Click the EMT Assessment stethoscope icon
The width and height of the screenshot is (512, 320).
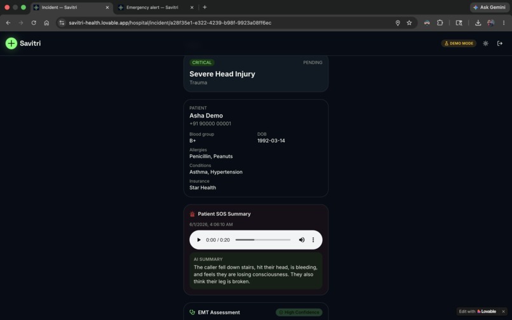(192, 312)
